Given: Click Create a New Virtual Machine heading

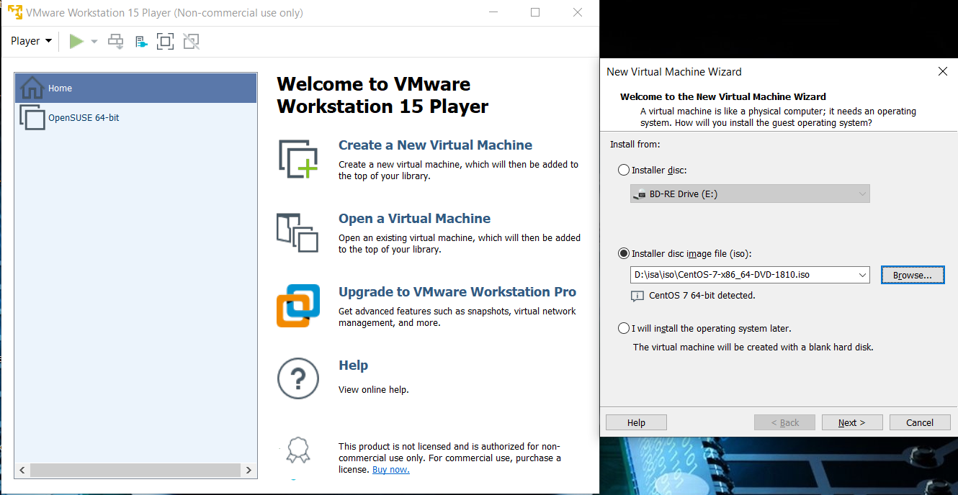Looking at the screenshot, I should coord(435,145).
